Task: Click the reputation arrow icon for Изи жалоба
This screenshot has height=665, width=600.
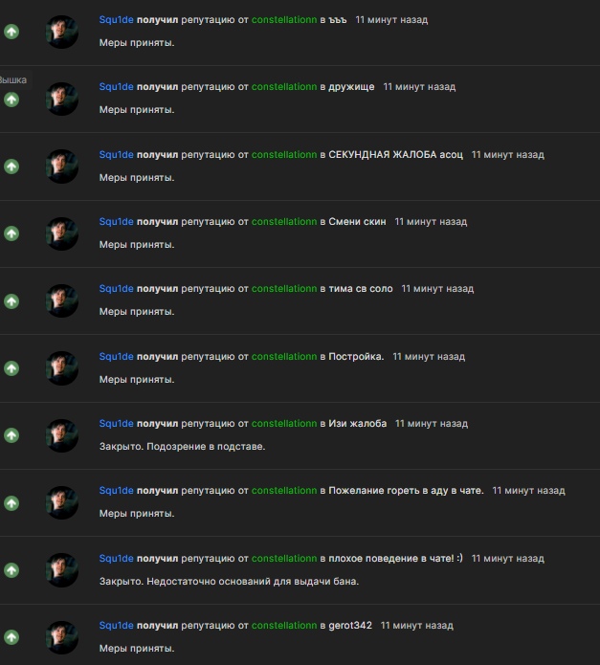Action: [11, 435]
